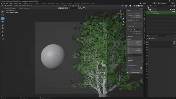The image size is (176, 99).
Task: Enable Camera to View checkbox
Action: tap(134, 34)
